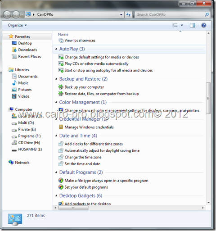
Task: Click the vertical scrollbar thumb
Action: pos(208,98)
